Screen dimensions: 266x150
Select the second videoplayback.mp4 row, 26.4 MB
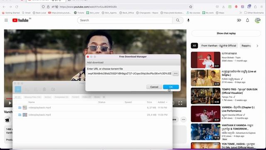tap(92, 115)
